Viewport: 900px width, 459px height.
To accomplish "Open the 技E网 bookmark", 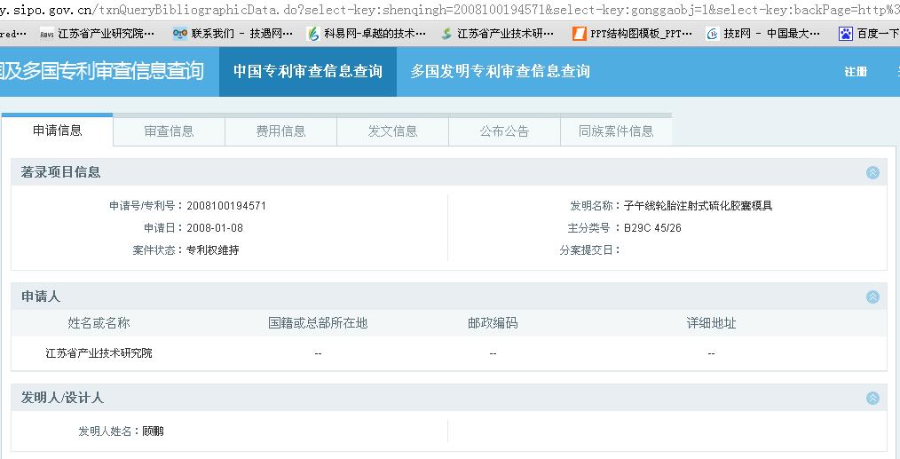I will [x=763, y=34].
